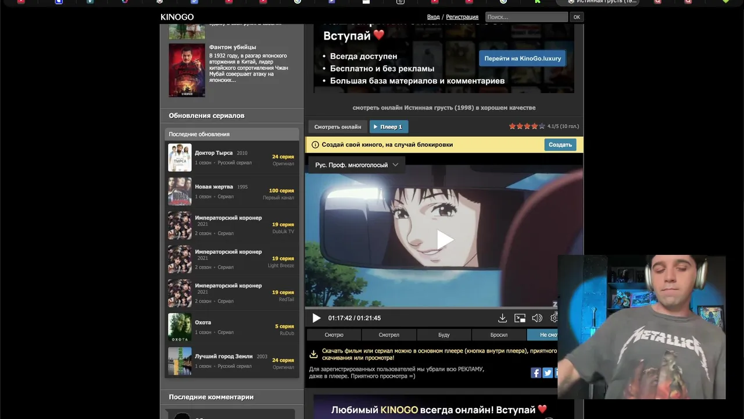Click the download icon in the player controls
The height and width of the screenshot is (419, 744).
pos(502,318)
